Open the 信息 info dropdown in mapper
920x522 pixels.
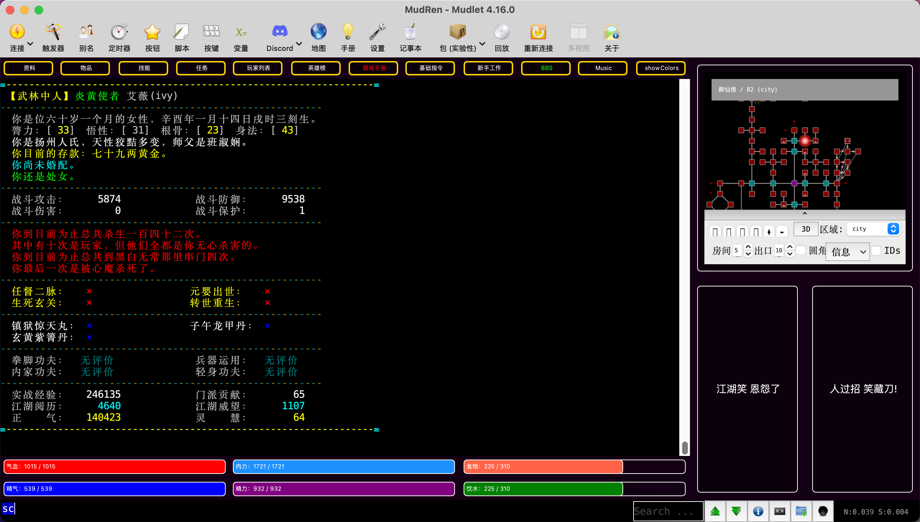pos(848,251)
